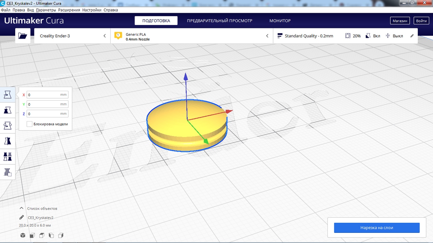Click the X position input field
Image resolution: width=433 pixels, height=243 pixels.
[47, 95]
